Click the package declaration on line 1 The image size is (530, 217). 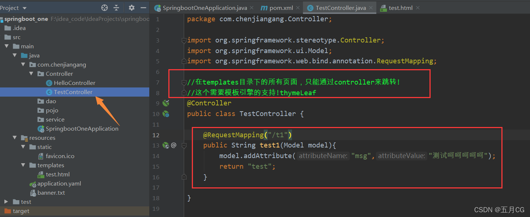260,19
